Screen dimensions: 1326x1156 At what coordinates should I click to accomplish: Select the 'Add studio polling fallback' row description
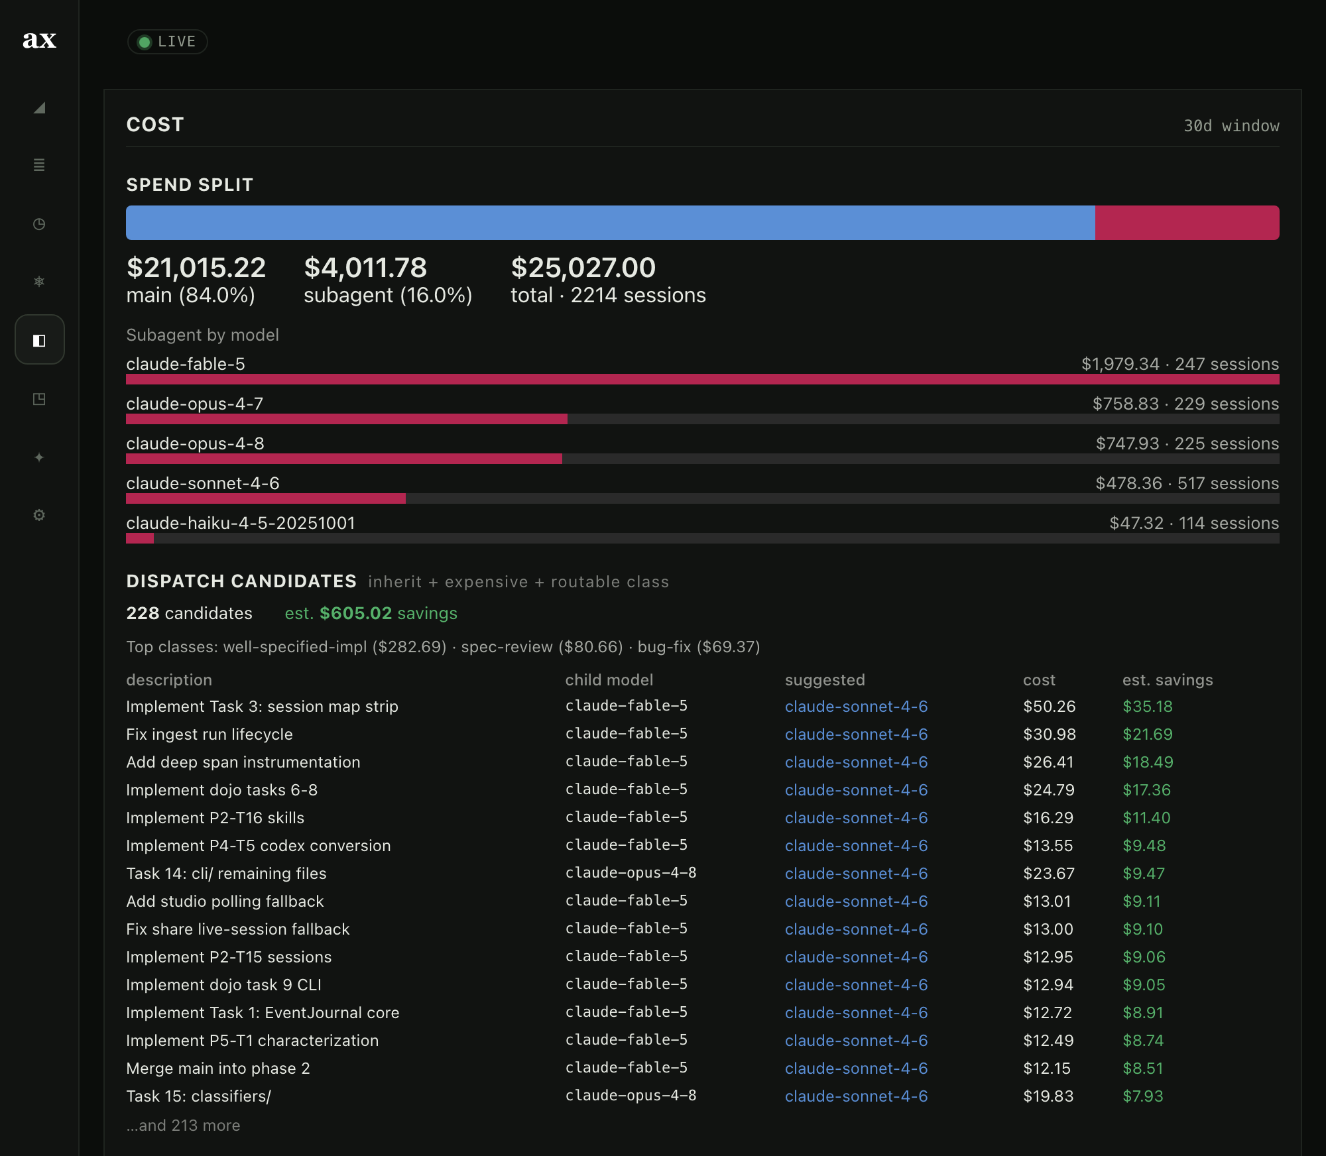click(225, 901)
